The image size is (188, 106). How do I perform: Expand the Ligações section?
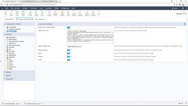click(x=19, y=75)
